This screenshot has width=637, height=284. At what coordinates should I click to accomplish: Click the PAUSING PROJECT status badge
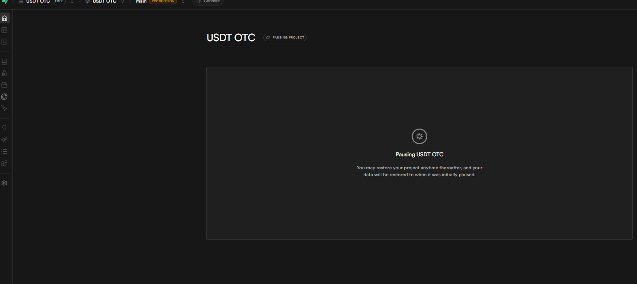285,38
